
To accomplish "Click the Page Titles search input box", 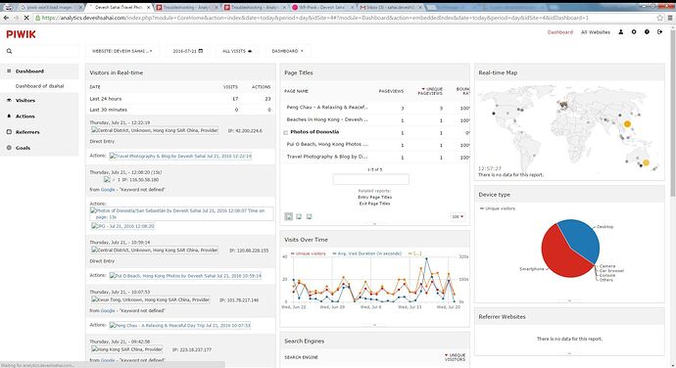I will [370, 179].
